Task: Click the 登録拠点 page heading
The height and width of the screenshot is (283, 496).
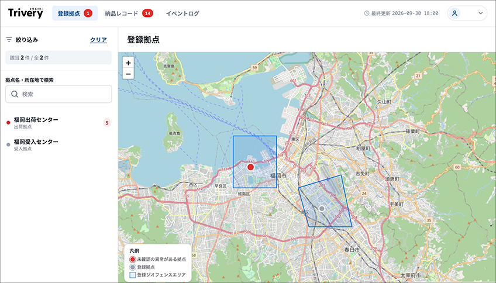Action: pos(143,40)
